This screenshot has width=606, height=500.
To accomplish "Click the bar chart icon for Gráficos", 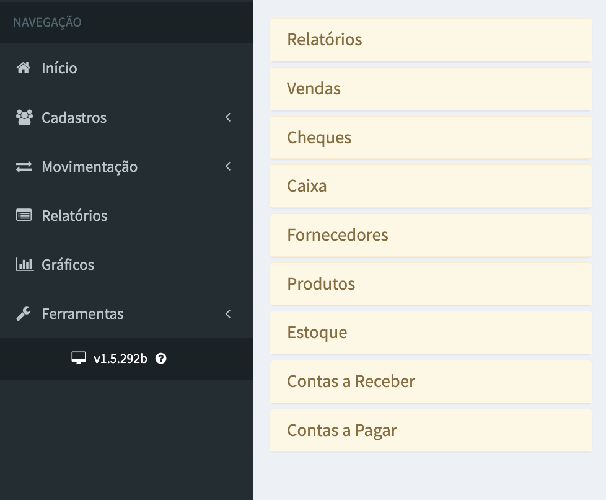I will pyautogui.click(x=24, y=264).
